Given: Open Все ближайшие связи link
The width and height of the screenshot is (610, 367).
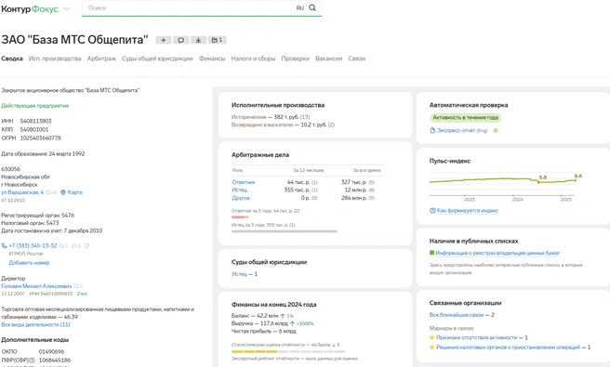Looking at the screenshot, I should [457, 315].
